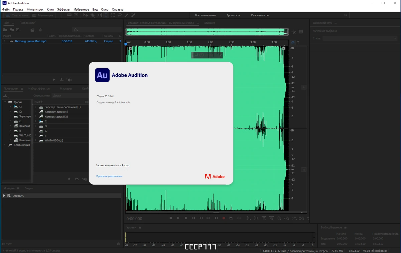Select the "Восстановление" workspace
The width and height of the screenshot is (401, 253).
point(206,15)
